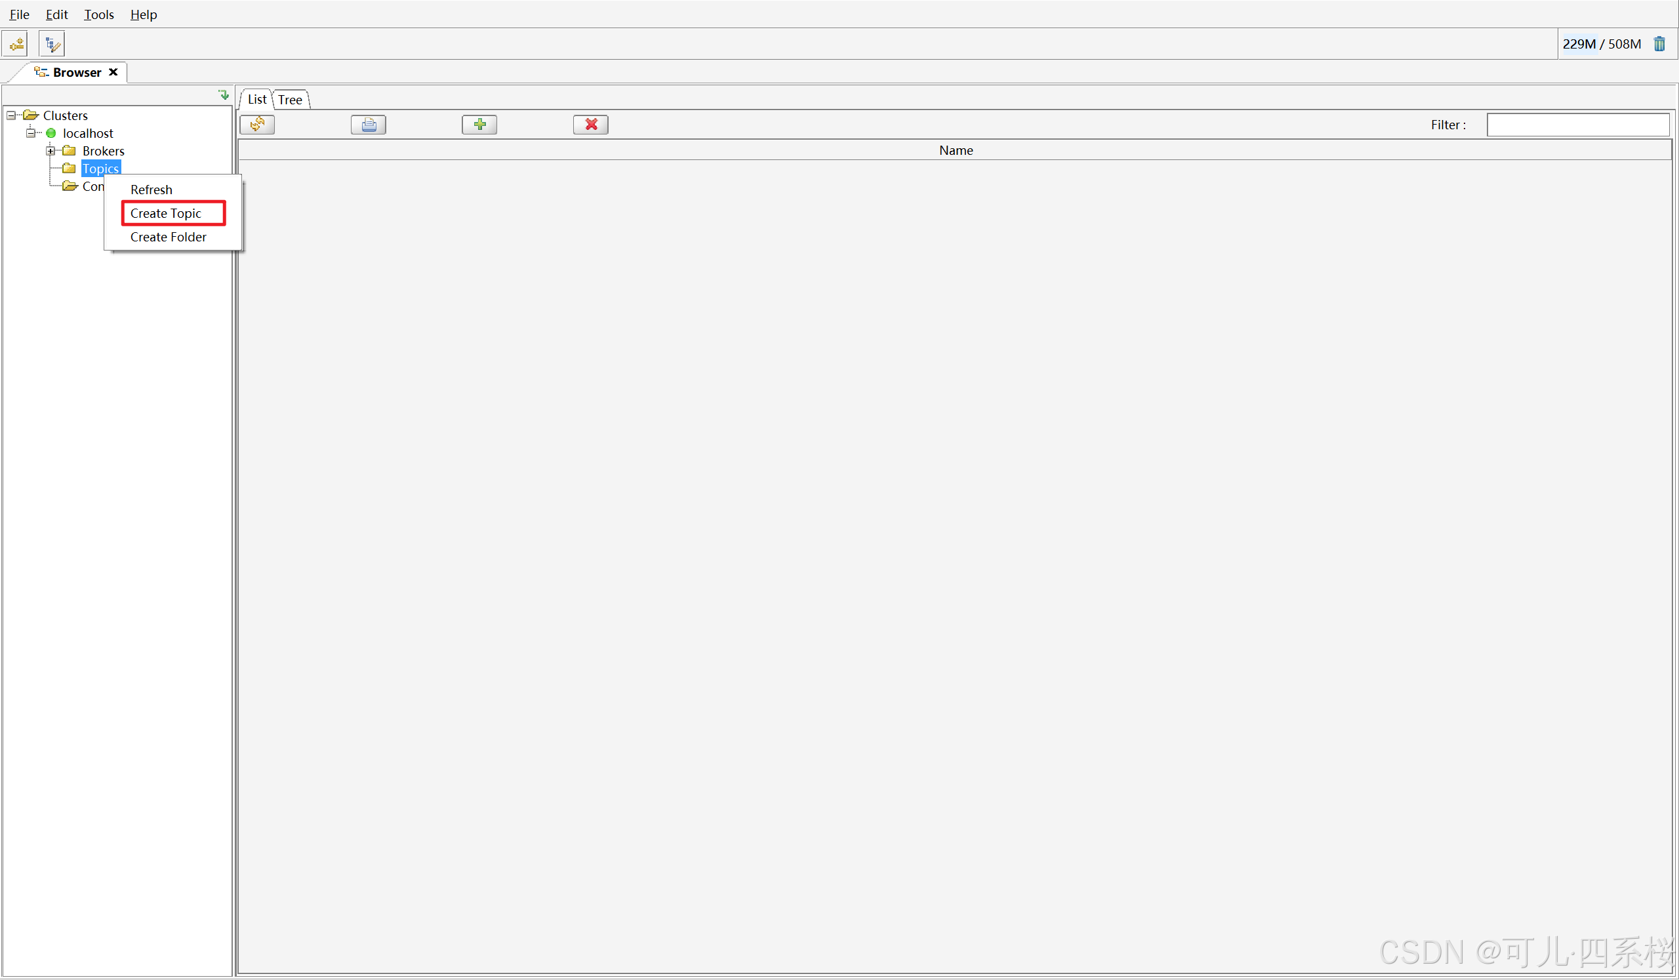1679x980 pixels.
Task: Click the memory usage indicator 229M / 508M
Action: click(1601, 44)
